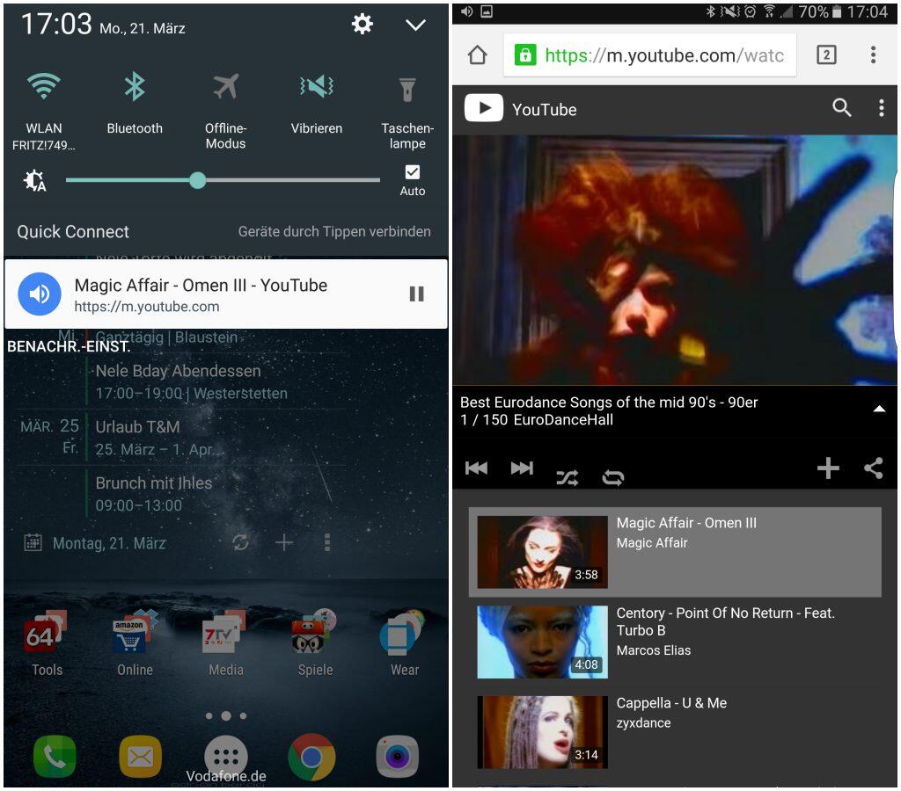Image resolution: width=901 pixels, height=791 pixels.
Task: Open Magic Affair - Omen III notification
Action: pyautogui.click(x=226, y=294)
